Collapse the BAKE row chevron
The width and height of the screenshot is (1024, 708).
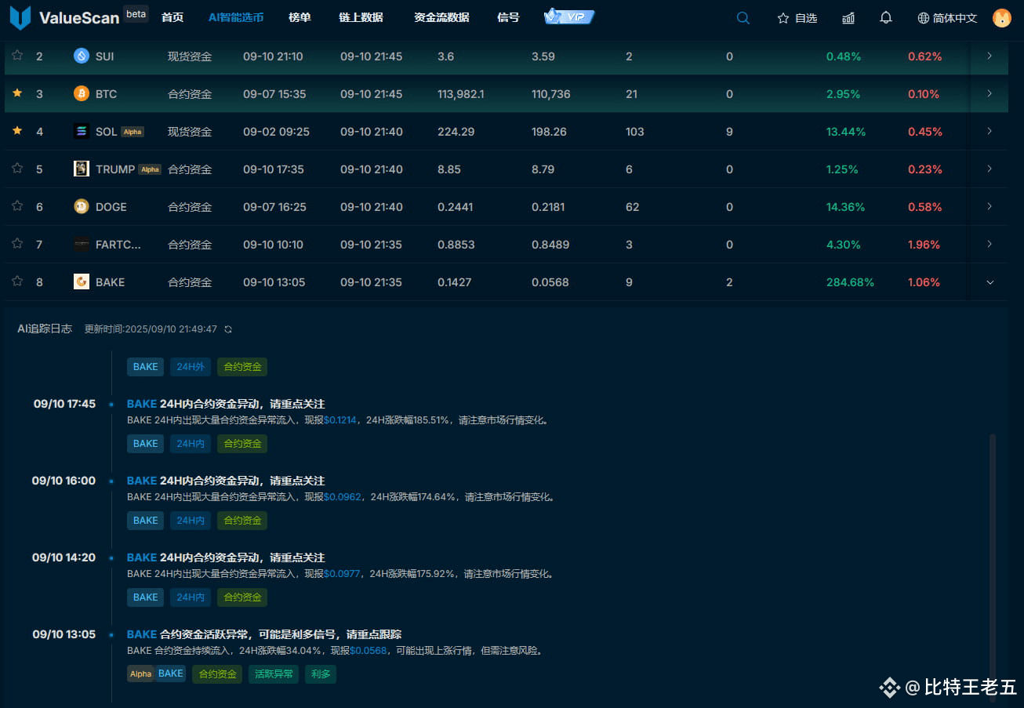(x=990, y=282)
